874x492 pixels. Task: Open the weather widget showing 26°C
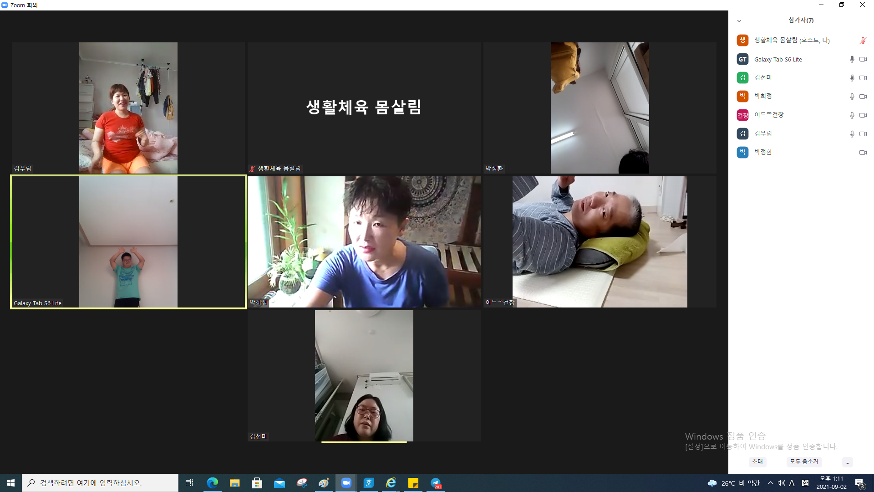733,483
